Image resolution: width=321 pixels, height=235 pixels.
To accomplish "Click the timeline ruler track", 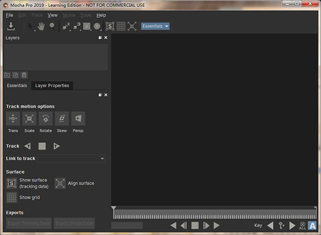I will pyautogui.click(x=215, y=214).
